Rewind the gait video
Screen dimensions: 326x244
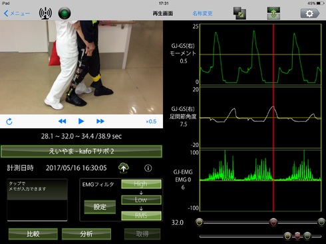point(62,121)
